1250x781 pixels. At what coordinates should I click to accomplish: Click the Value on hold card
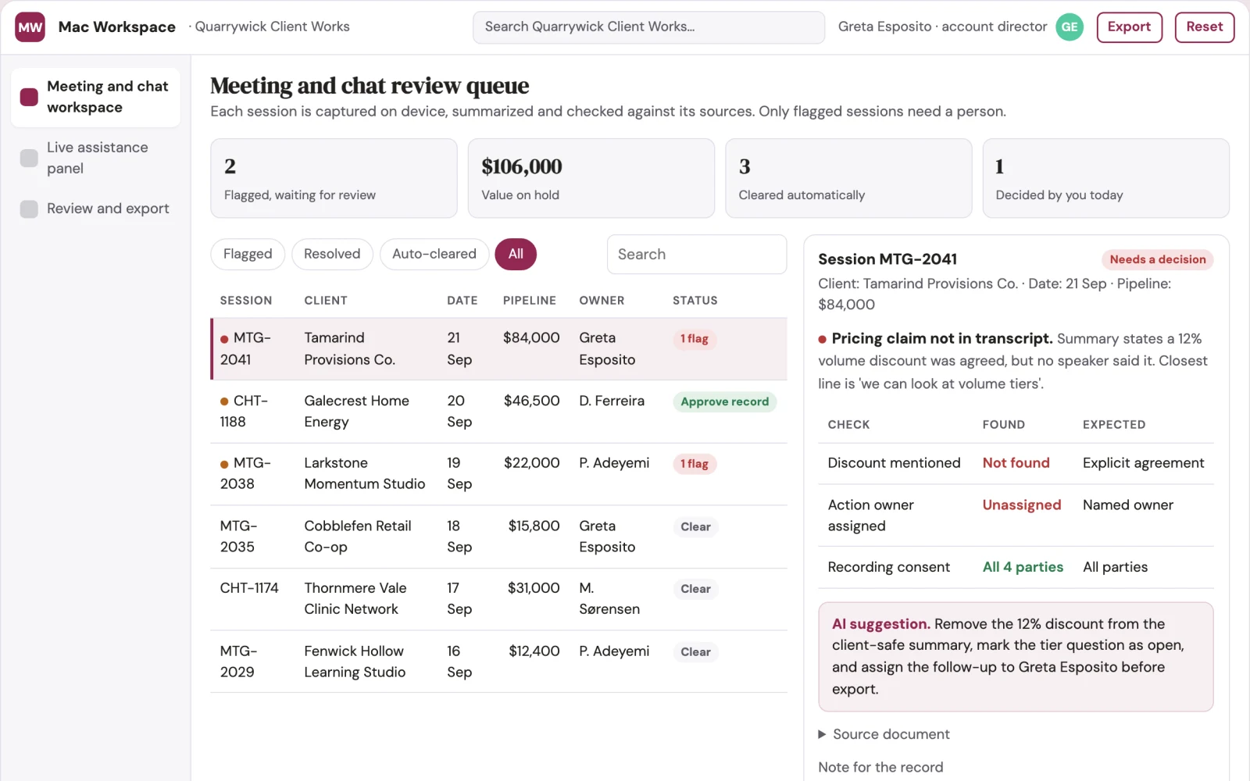(591, 178)
